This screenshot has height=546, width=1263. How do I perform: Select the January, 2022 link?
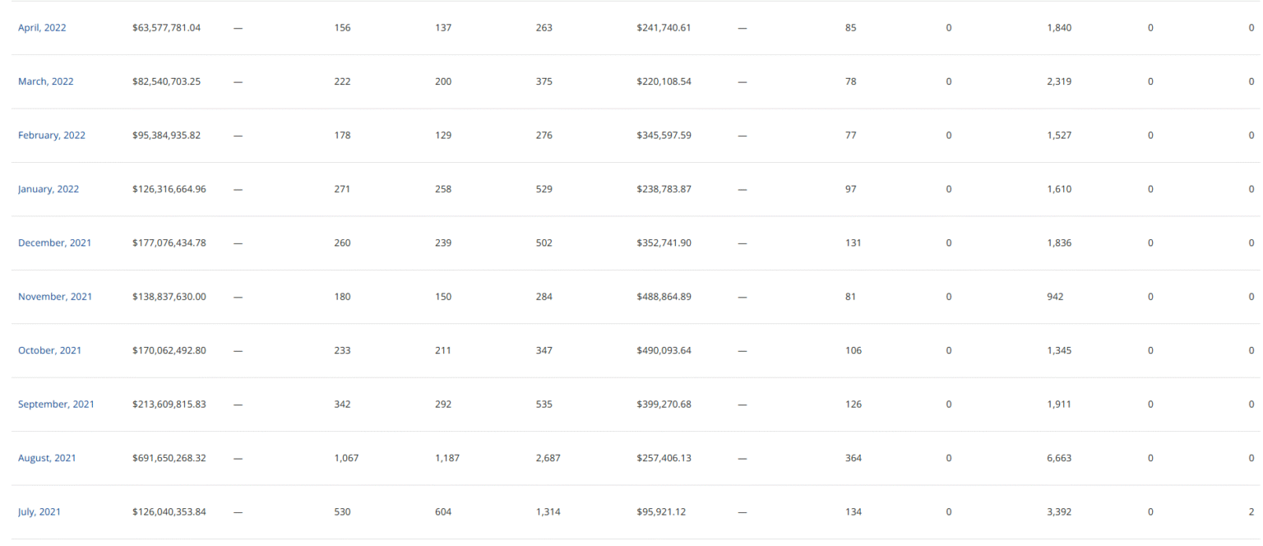[x=49, y=189]
